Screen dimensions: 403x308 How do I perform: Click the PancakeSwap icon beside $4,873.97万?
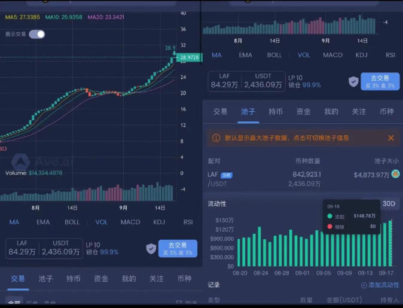coord(395,174)
